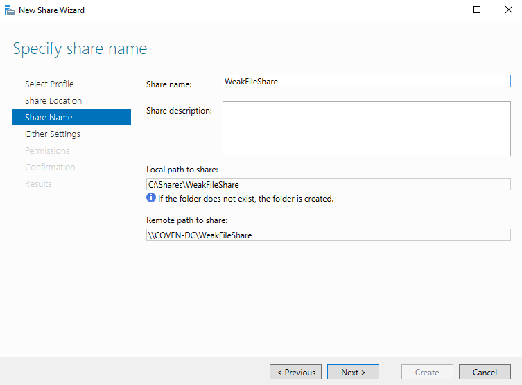
Task: Proceed with the Next button
Action: pos(353,372)
